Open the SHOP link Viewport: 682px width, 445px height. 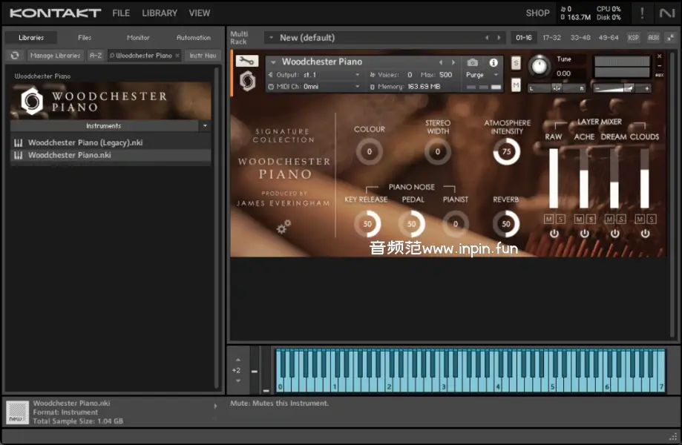click(537, 13)
